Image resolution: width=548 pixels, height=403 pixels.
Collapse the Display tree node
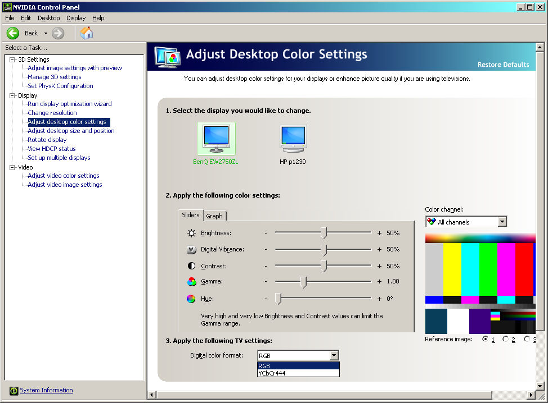point(12,95)
